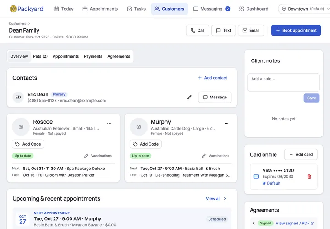Viewport: 330px width, 229px height.
Task: Click Murphy's camera photo placeholder
Action: pos(138,127)
